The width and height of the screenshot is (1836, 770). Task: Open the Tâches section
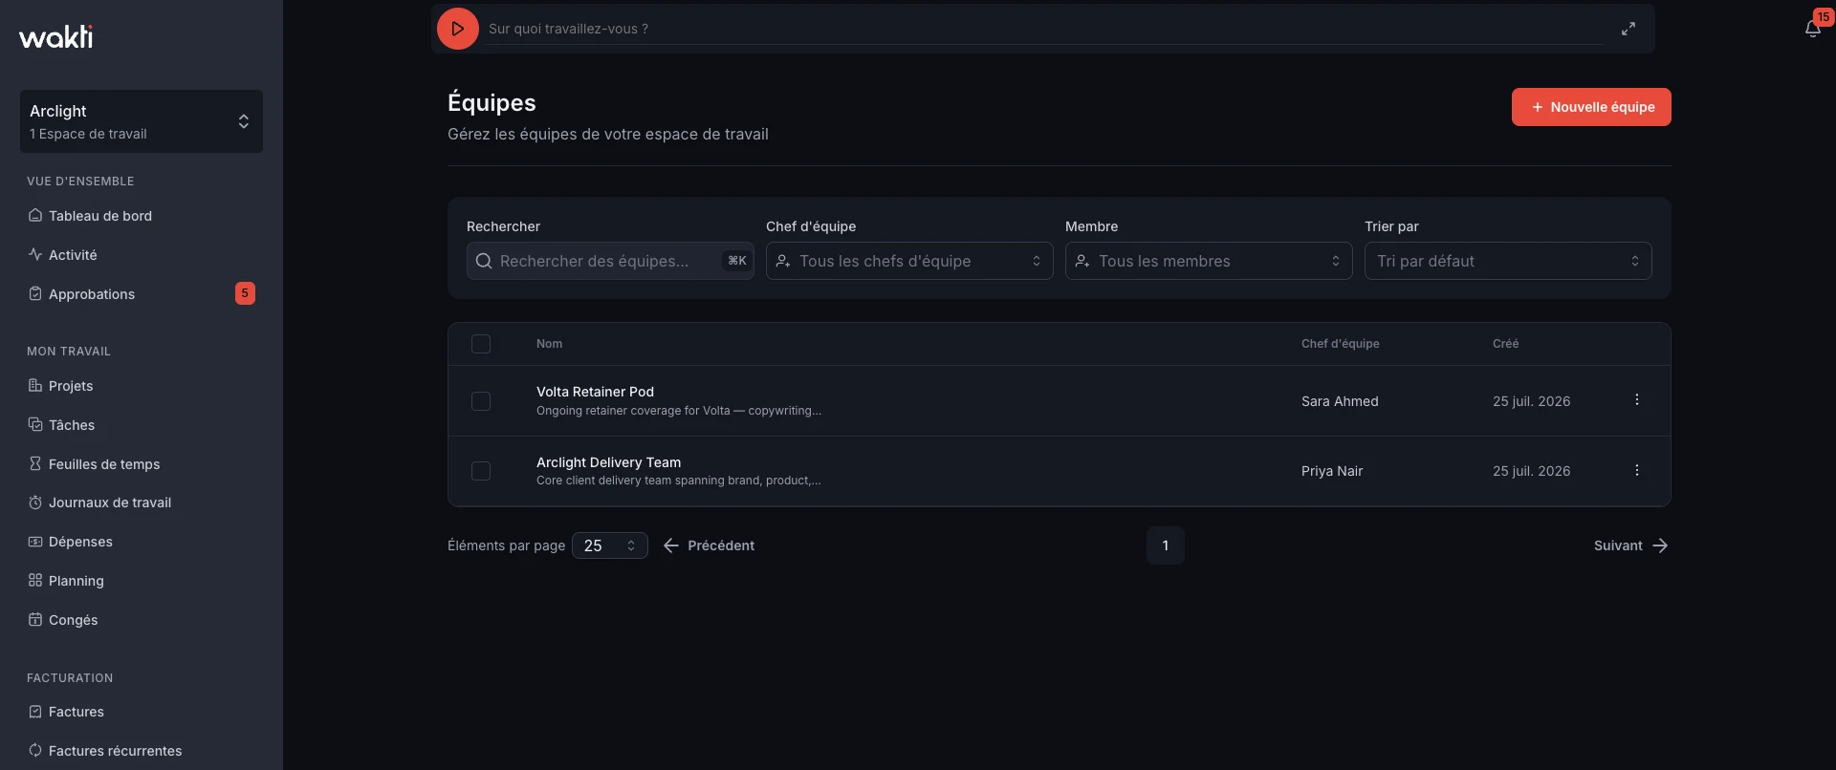click(142, 425)
